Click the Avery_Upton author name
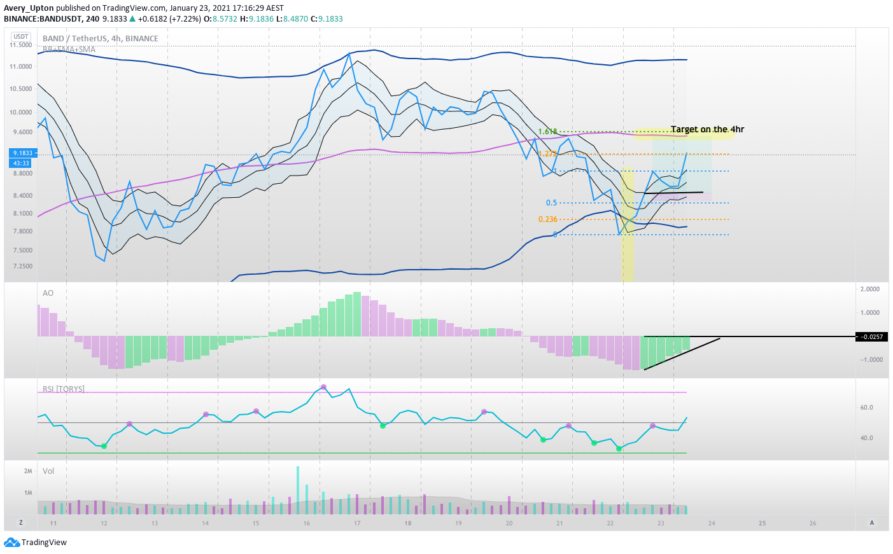Image resolution: width=893 pixels, height=554 pixels. click(x=29, y=8)
